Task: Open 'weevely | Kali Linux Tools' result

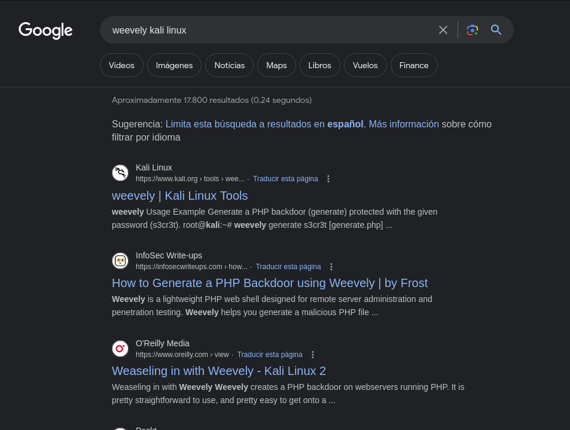Action: pyautogui.click(x=179, y=196)
